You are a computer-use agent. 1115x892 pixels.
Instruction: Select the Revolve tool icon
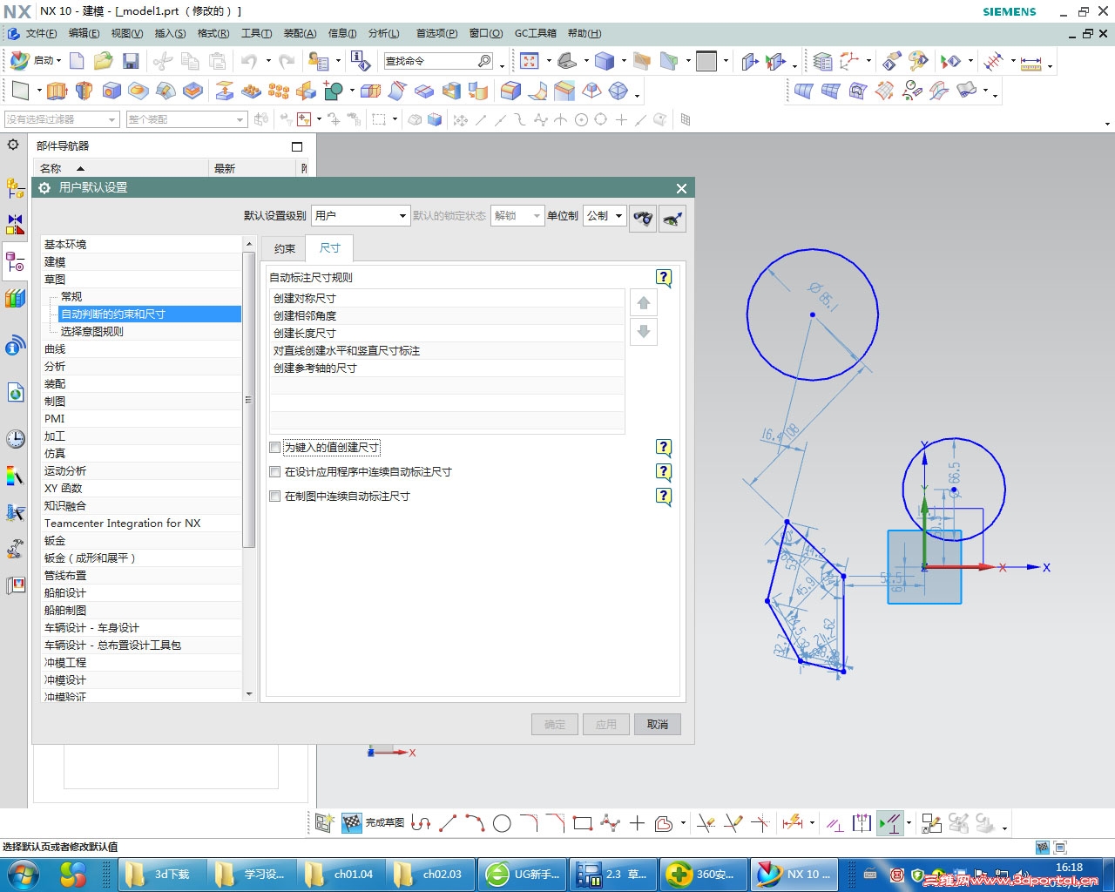(x=84, y=91)
